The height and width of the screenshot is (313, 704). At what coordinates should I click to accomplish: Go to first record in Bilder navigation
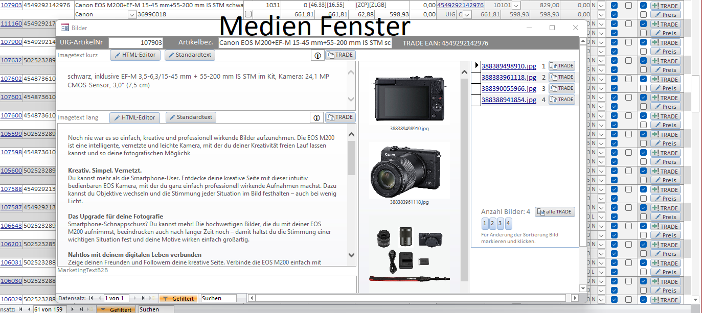point(91,298)
